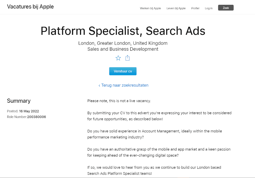The image size is (255, 178).
Task: Favorite this job with the star icon
Action: (118, 58)
